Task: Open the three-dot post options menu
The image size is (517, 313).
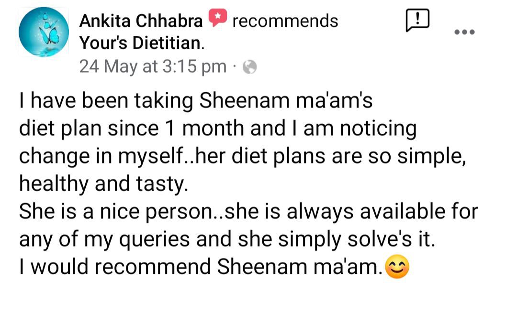Action: pos(464,32)
